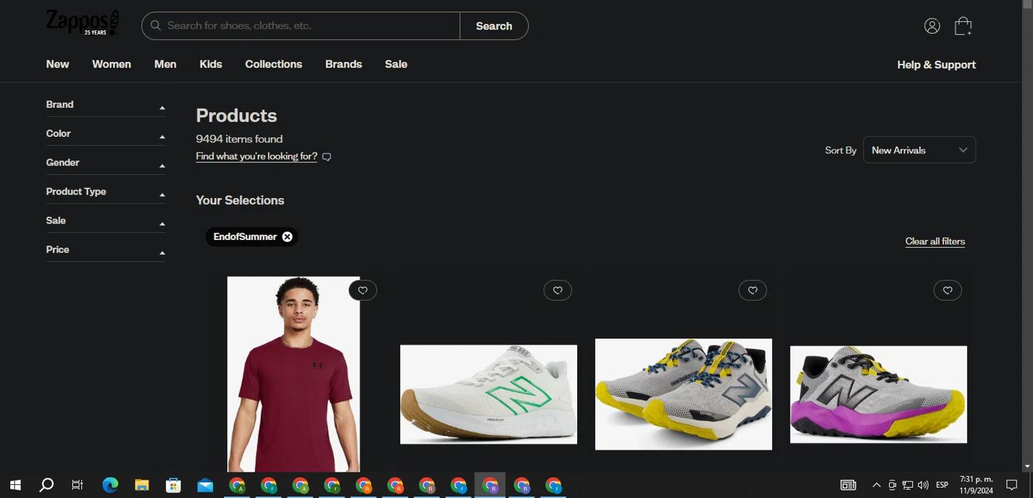This screenshot has width=1033, height=498.
Task: Open the Sale menu in navigation bar
Action: pos(396,64)
